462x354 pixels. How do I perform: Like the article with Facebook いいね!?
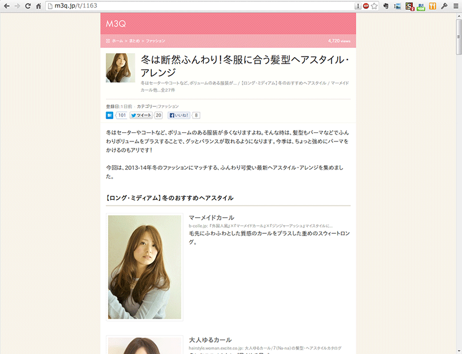pos(179,115)
